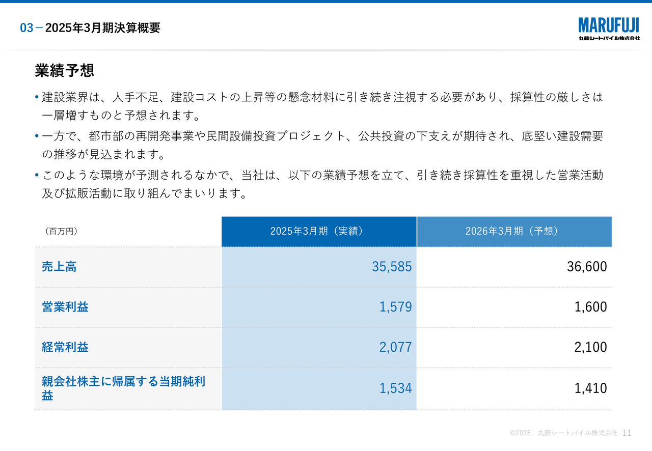
Task: Select the actual net income 1,534
Action: 395,388
